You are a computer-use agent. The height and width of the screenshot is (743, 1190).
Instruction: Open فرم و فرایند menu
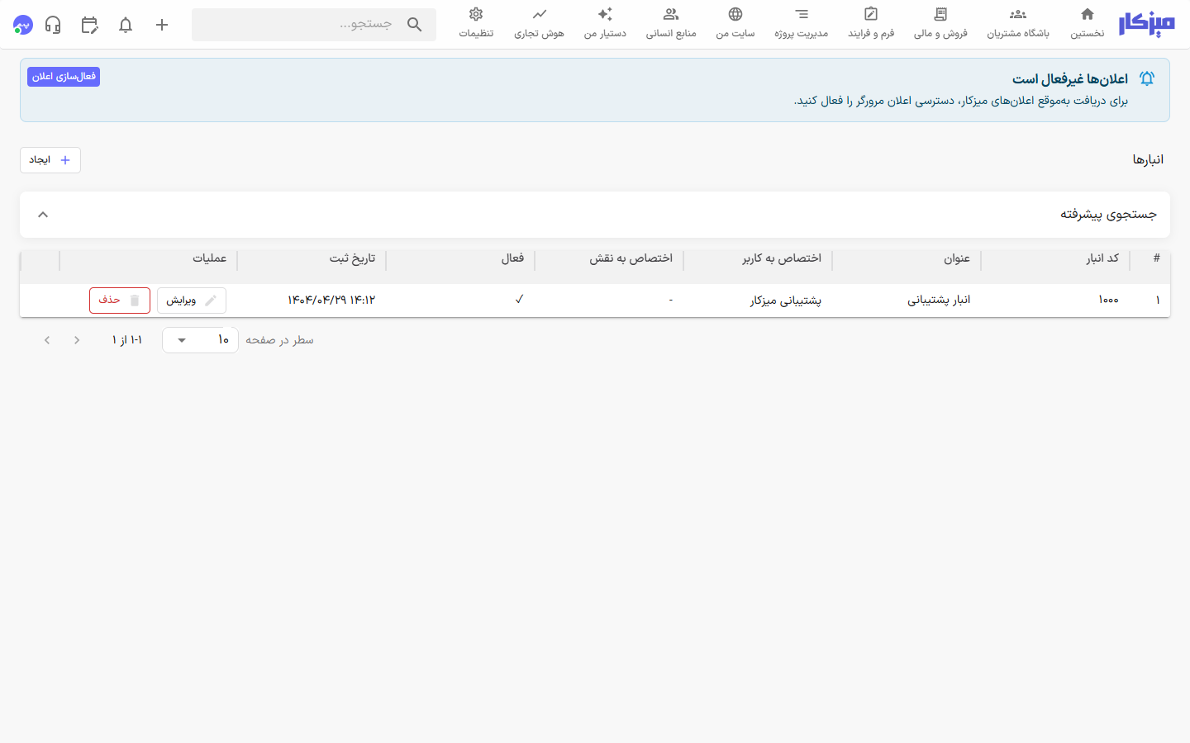click(x=871, y=23)
